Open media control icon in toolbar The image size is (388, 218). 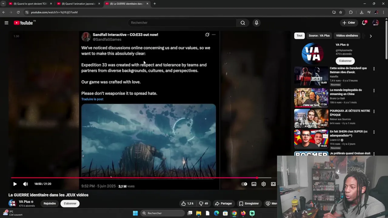369,12
